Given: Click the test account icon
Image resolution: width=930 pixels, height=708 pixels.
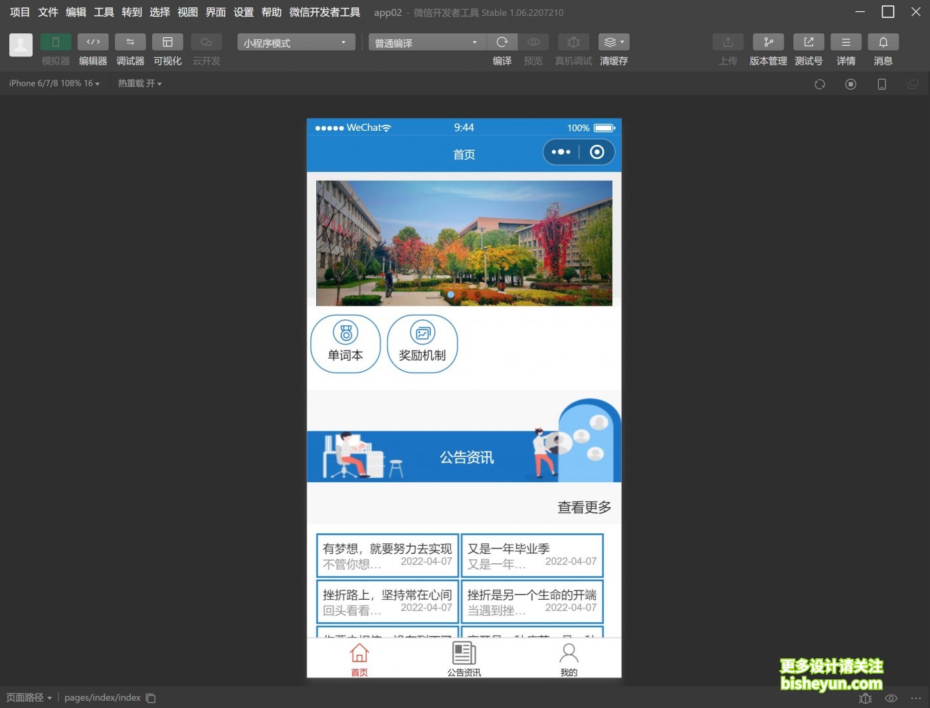Looking at the screenshot, I should (808, 42).
